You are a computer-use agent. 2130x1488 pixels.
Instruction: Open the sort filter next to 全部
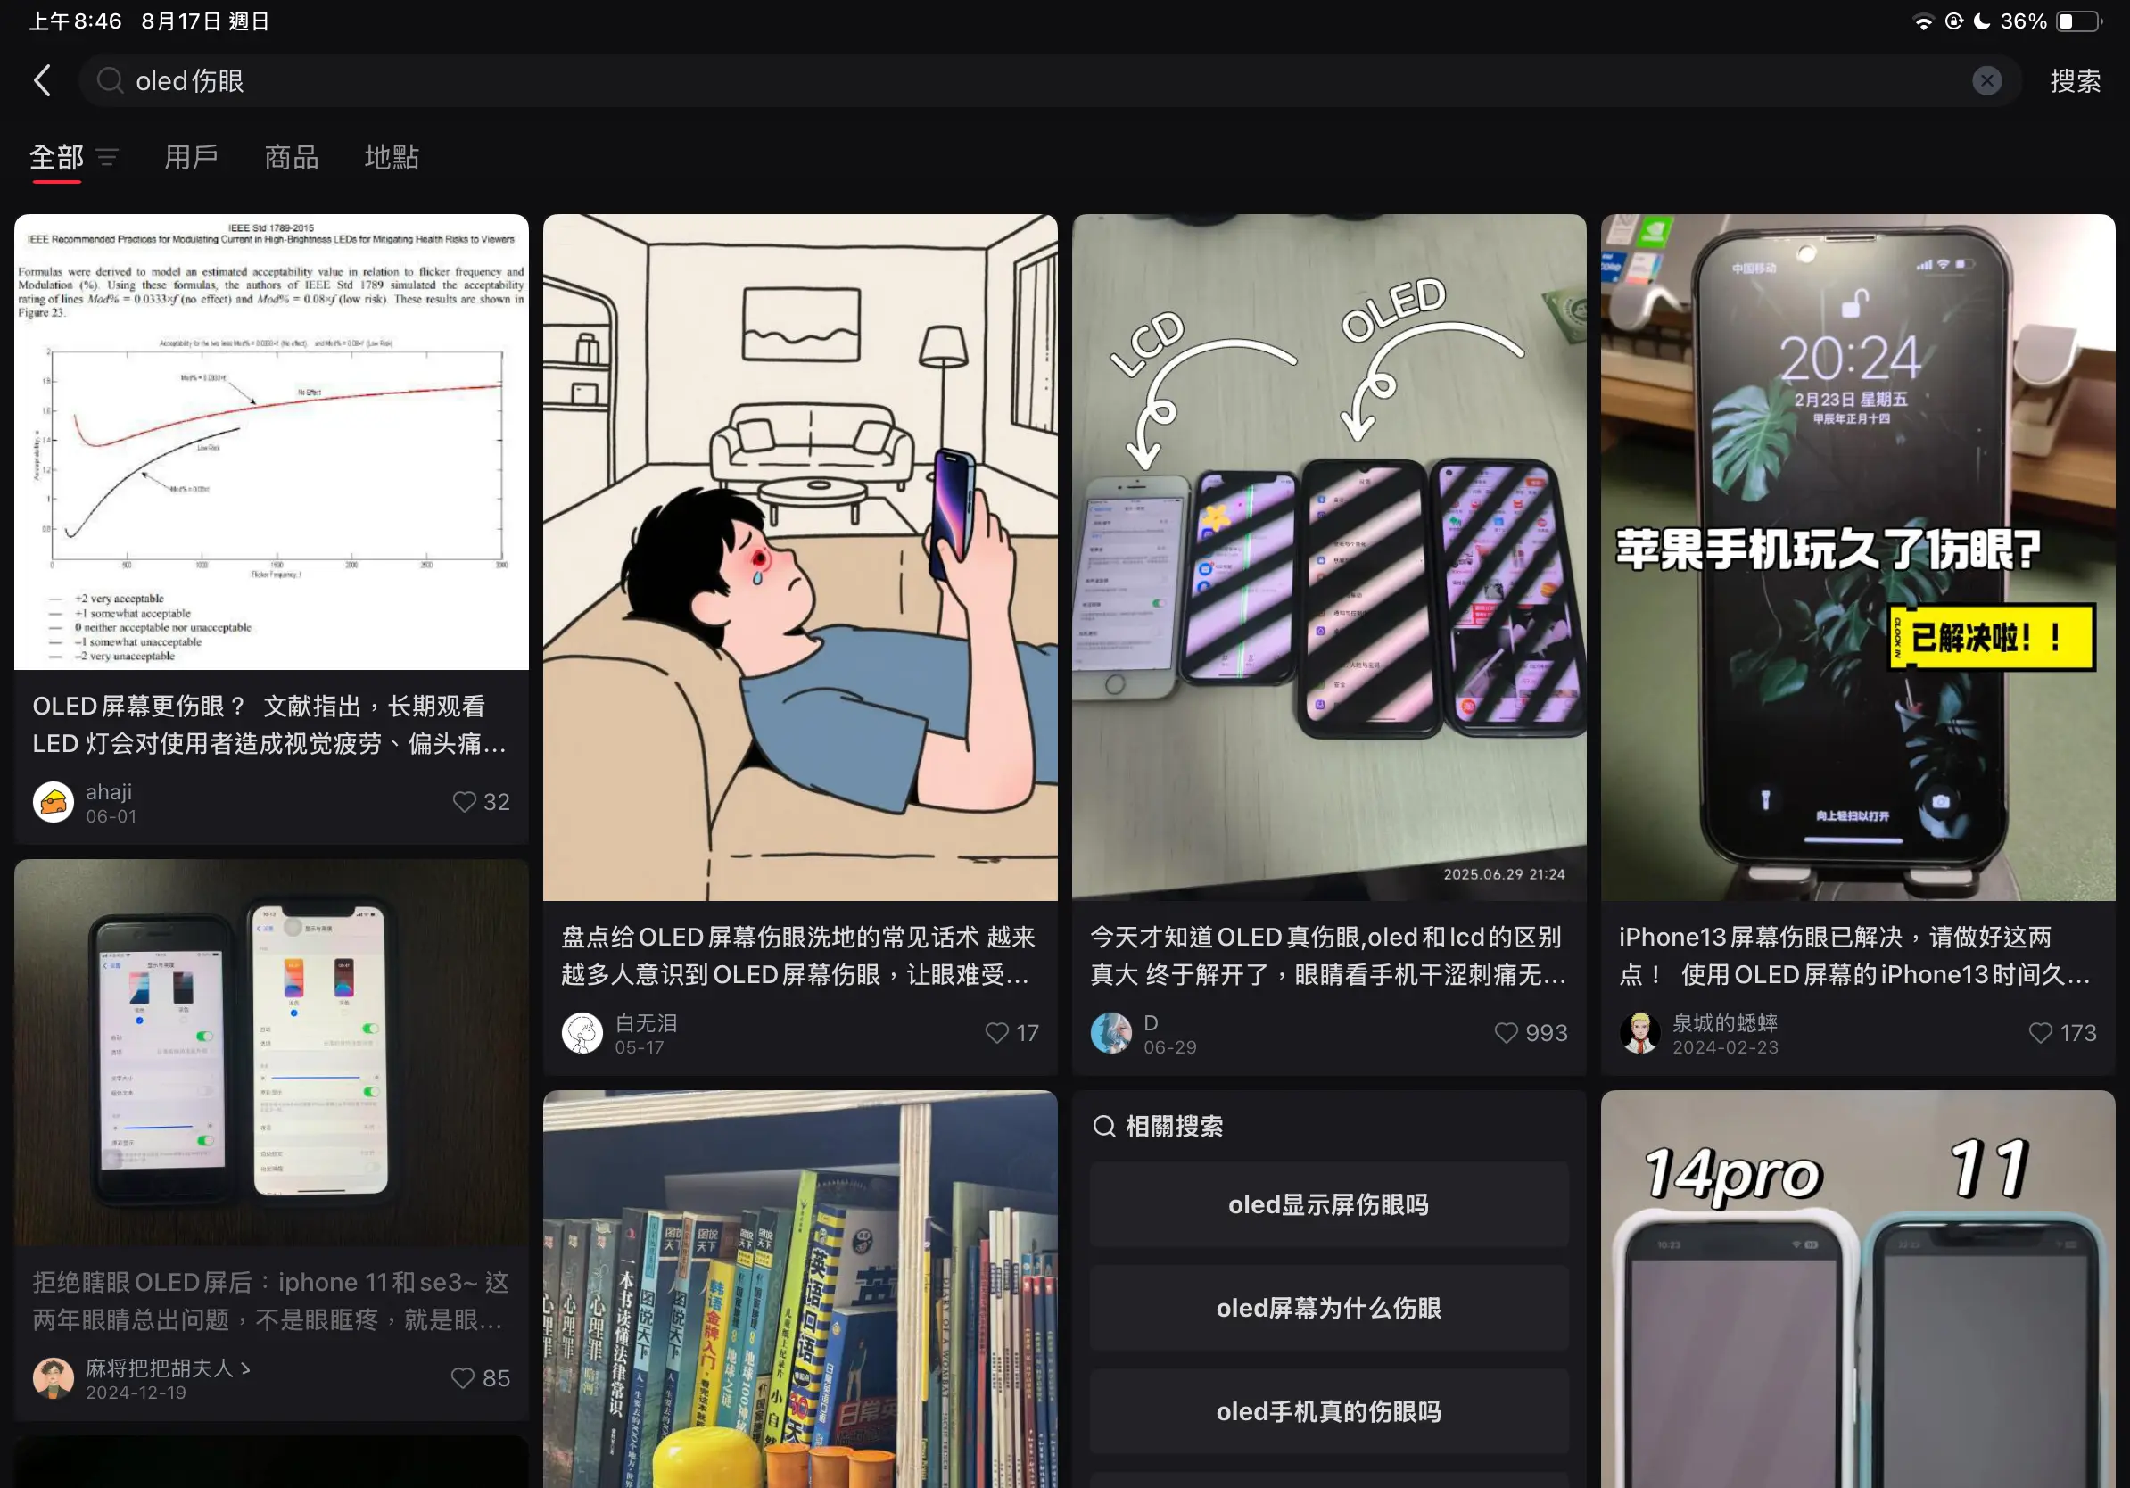pos(109,158)
